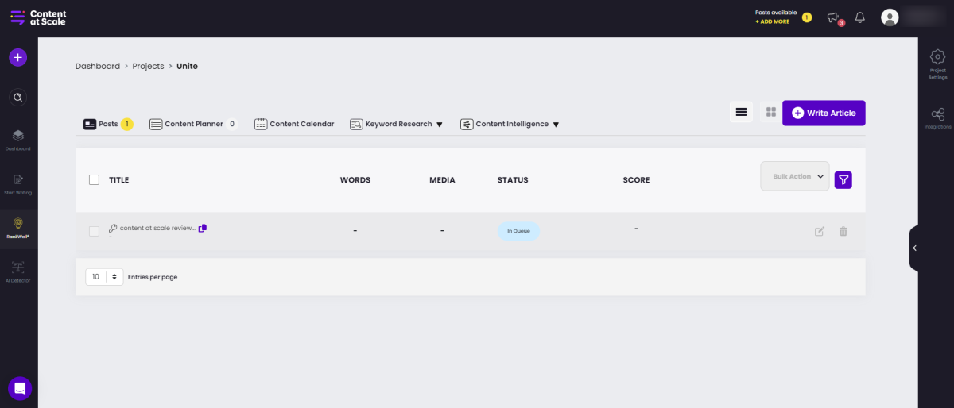
Task: Click the STATUS column header
Action: point(513,180)
